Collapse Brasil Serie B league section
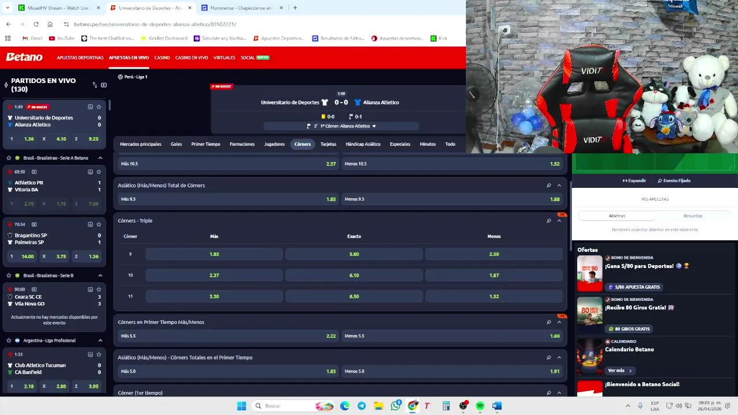 tap(100, 276)
